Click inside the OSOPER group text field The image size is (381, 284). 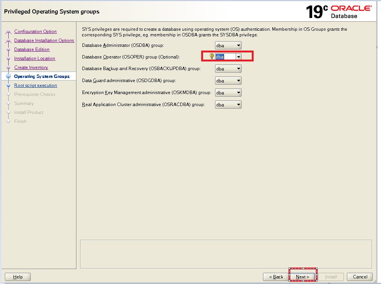point(225,57)
